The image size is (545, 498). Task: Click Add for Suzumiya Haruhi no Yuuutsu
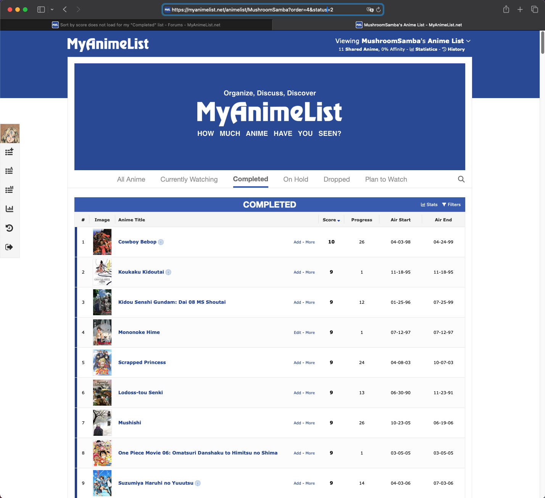297,483
